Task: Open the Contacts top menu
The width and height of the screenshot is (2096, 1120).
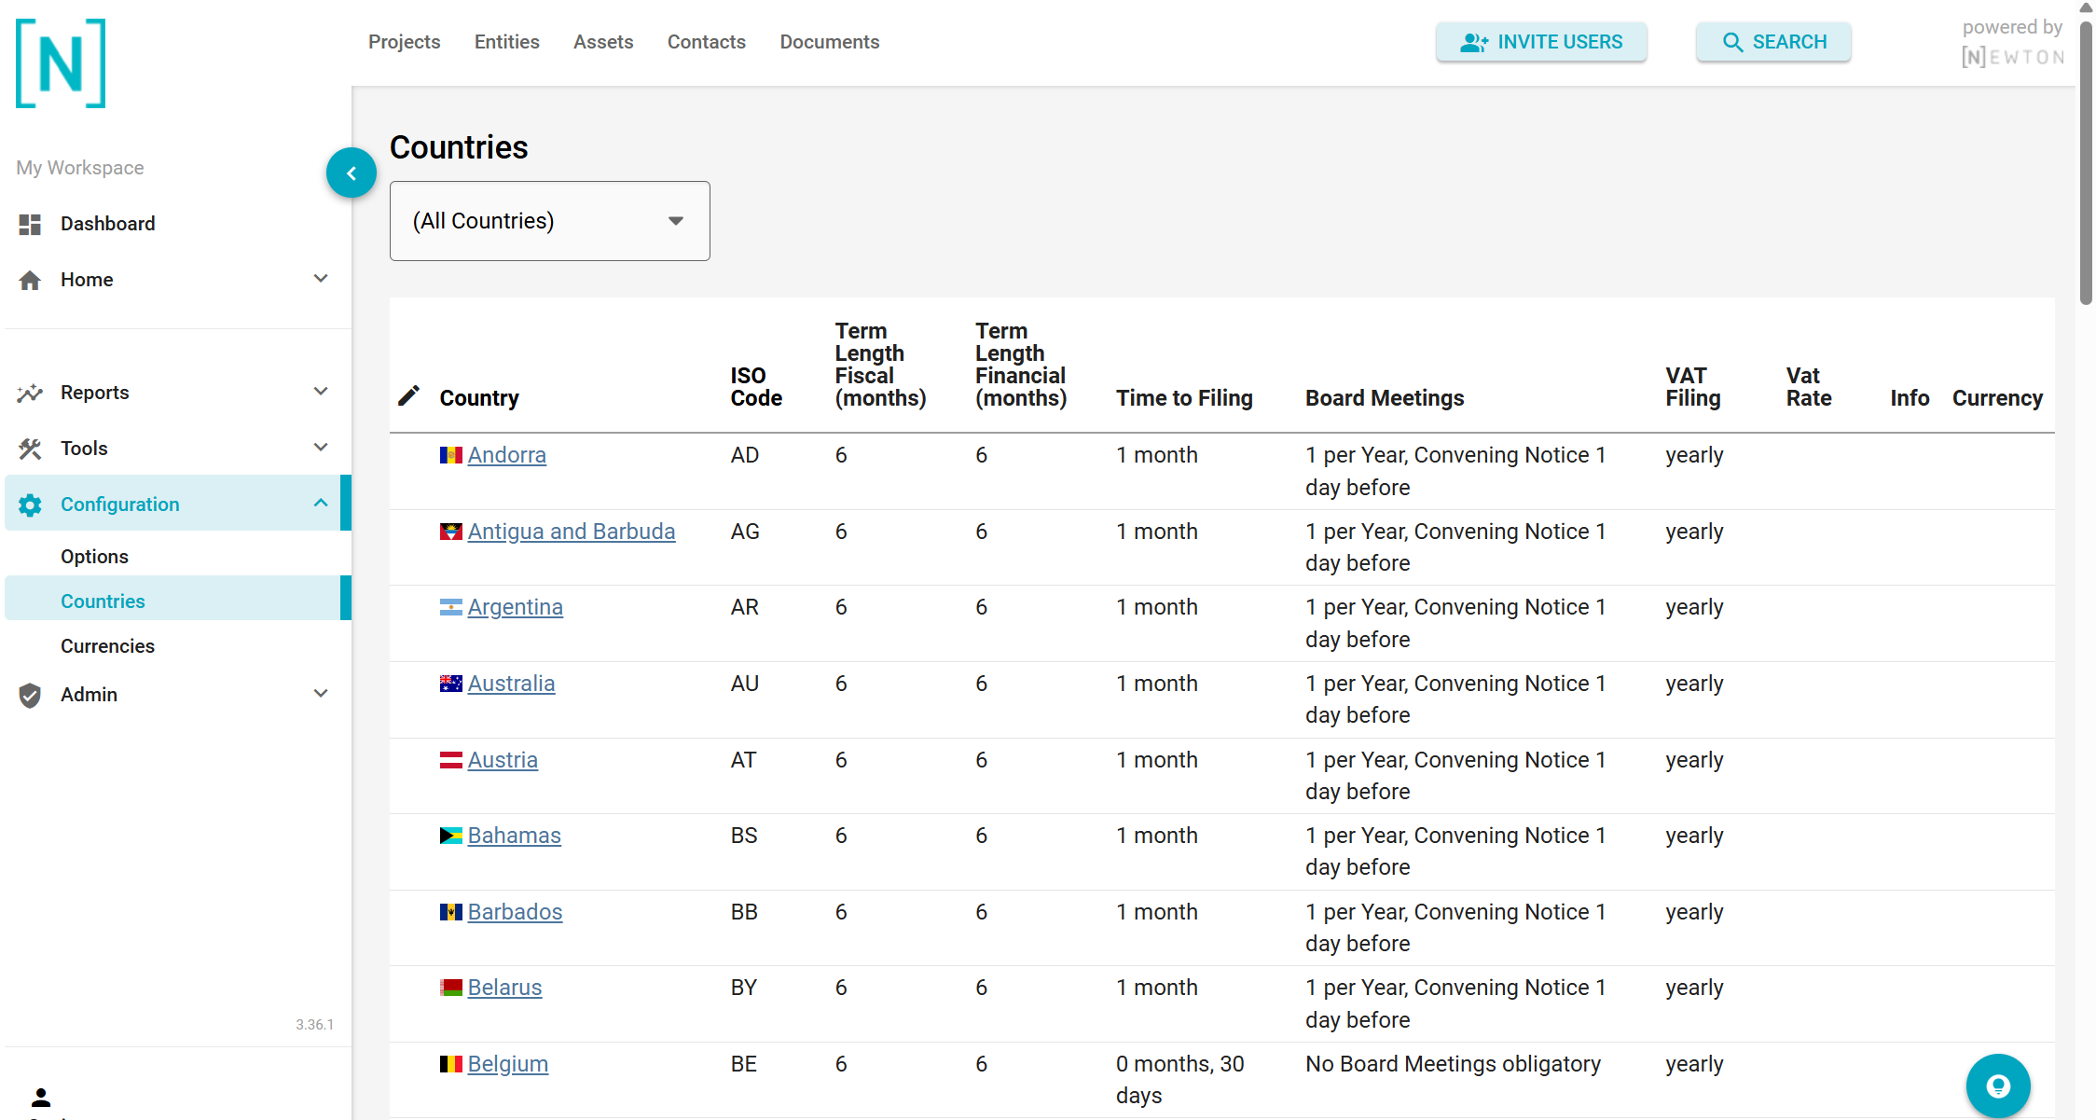Action: 707,42
